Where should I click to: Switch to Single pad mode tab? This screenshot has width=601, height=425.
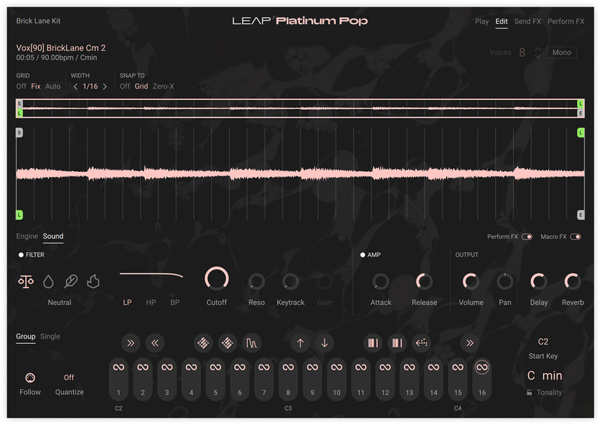point(50,336)
